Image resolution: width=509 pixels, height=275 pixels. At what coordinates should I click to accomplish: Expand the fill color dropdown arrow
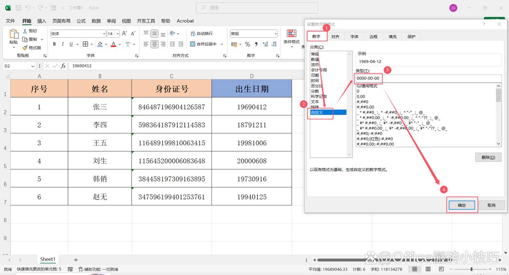(106, 44)
